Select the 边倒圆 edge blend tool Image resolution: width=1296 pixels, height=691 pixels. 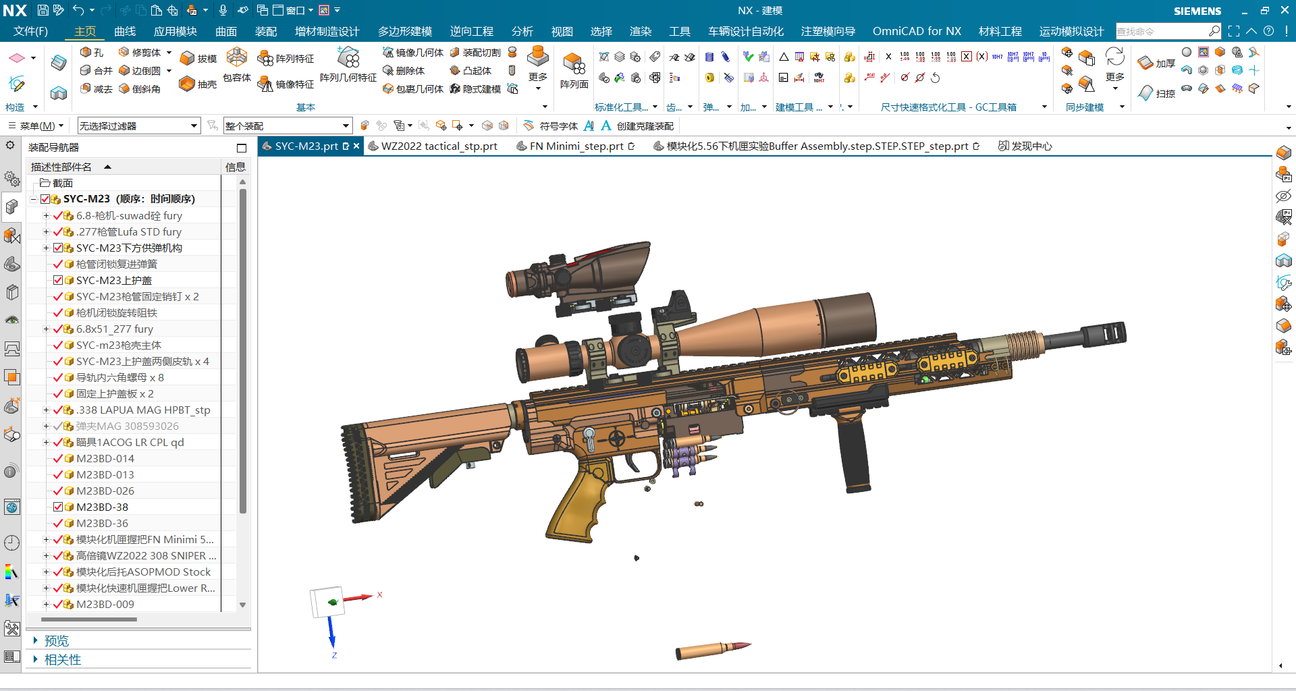(x=140, y=71)
